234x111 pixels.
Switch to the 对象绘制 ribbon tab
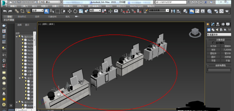(52, 17)
